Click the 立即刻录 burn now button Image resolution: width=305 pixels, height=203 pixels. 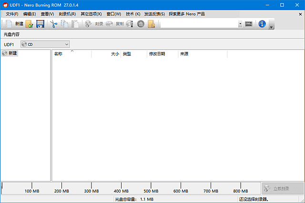pos(282,188)
